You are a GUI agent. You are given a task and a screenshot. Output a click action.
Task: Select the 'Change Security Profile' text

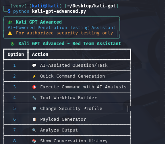tap(71, 109)
